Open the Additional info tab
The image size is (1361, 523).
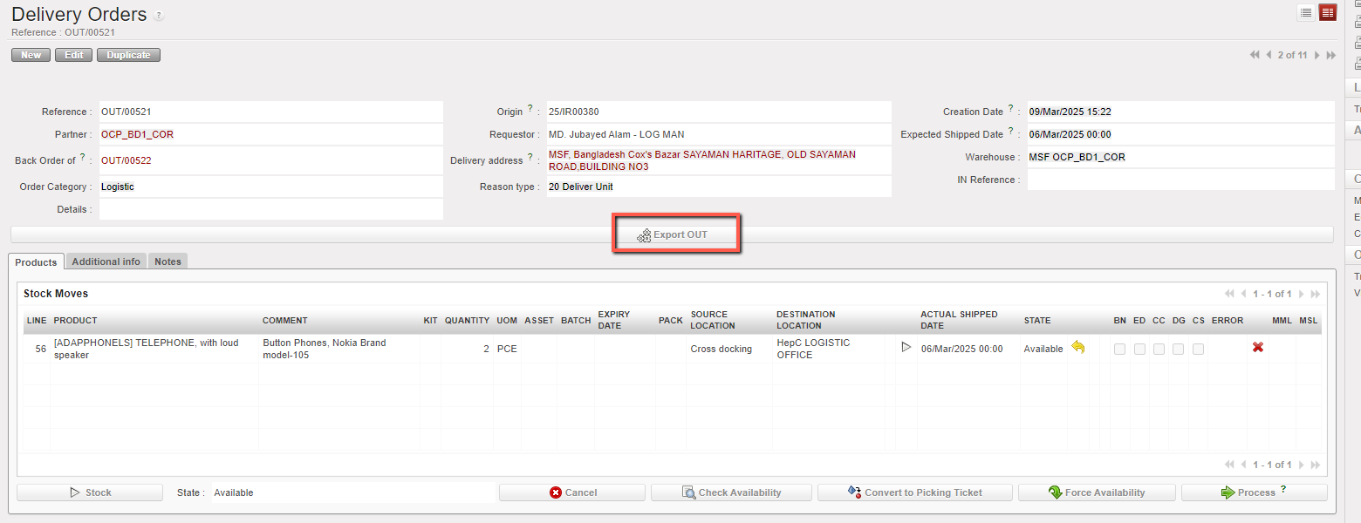tap(106, 261)
